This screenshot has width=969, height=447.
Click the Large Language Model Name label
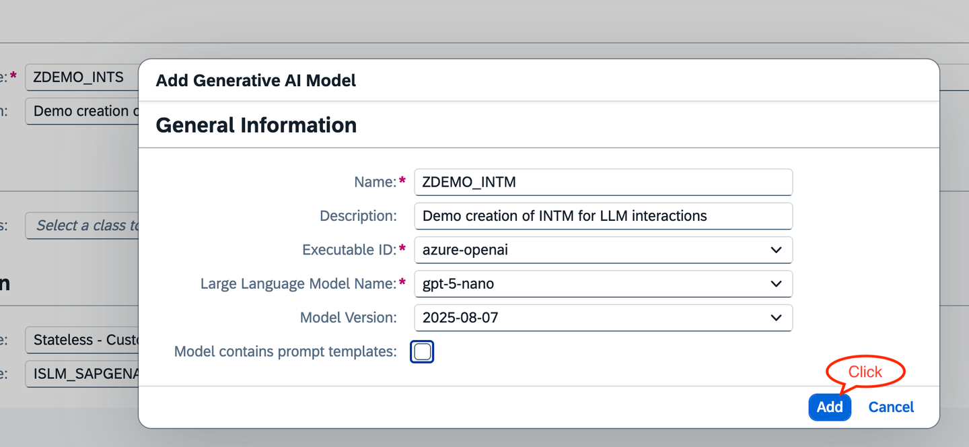(x=298, y=284)
